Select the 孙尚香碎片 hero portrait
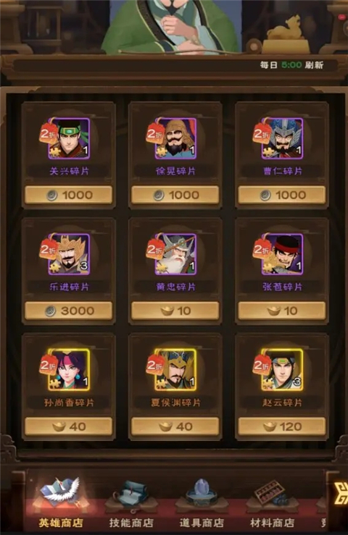 [69, 370]
